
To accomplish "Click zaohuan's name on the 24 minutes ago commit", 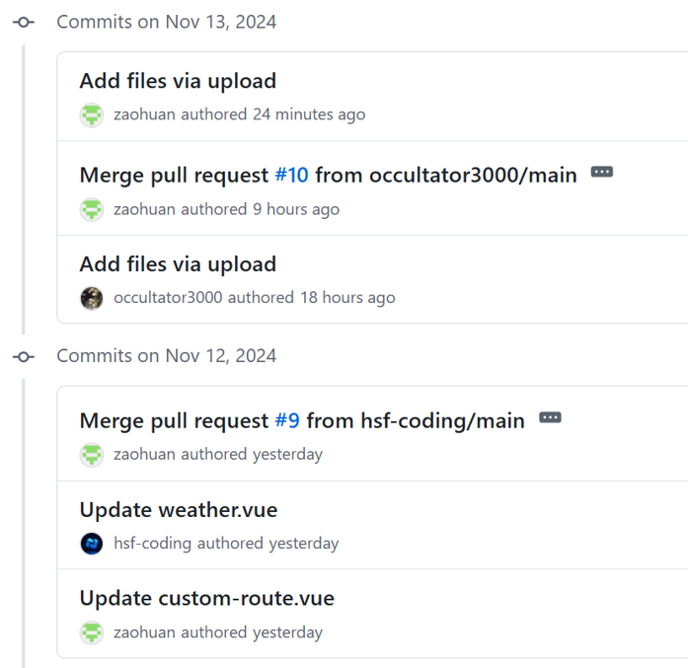I will click(144, 114).
